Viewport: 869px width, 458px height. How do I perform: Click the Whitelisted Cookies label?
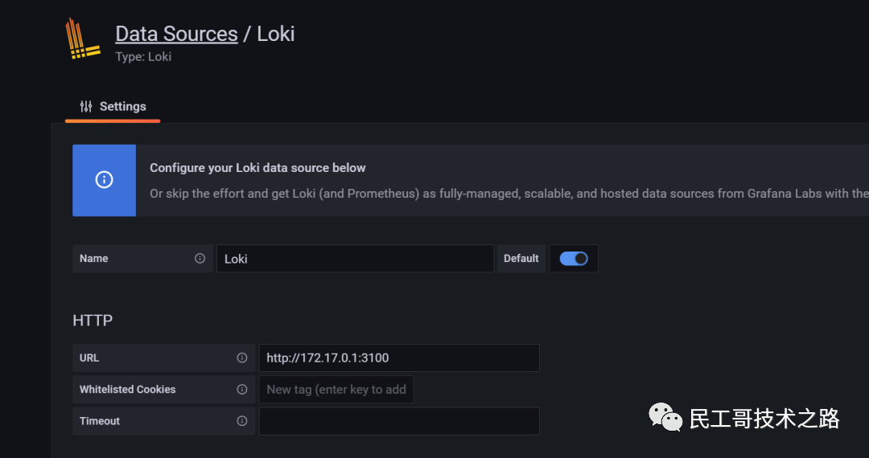[127, 389]
